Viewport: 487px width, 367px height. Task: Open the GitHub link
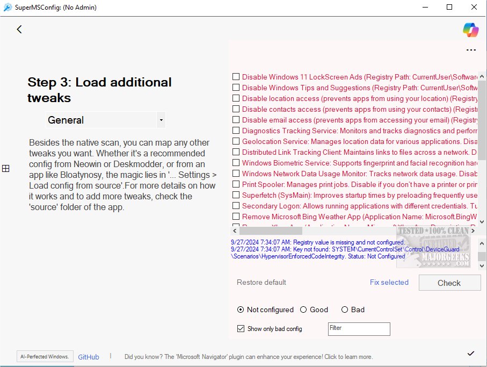89,357
